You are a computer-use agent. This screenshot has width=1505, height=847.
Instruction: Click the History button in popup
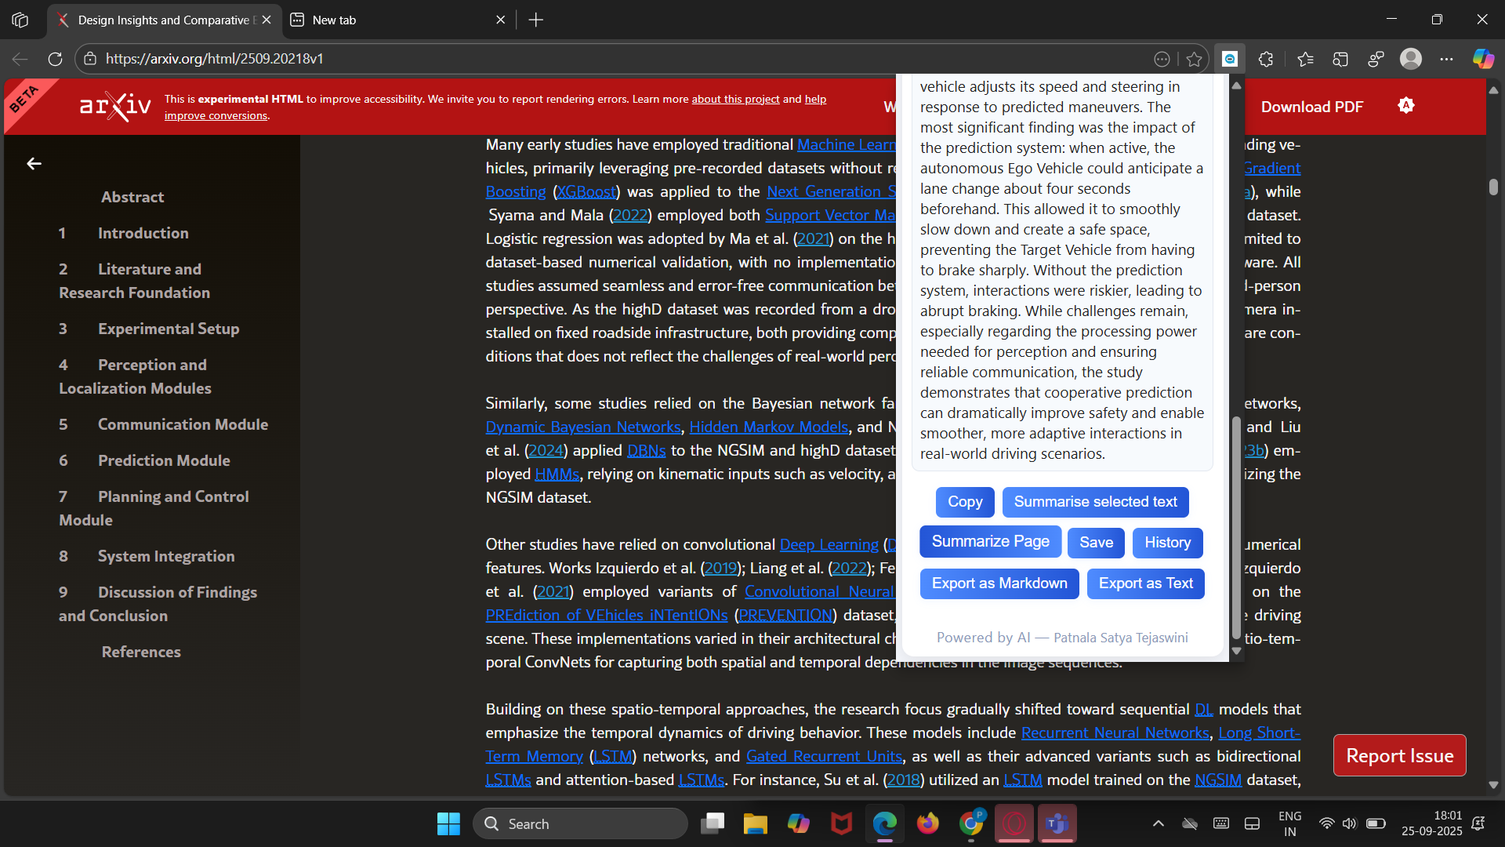[x=1167, y=543]
